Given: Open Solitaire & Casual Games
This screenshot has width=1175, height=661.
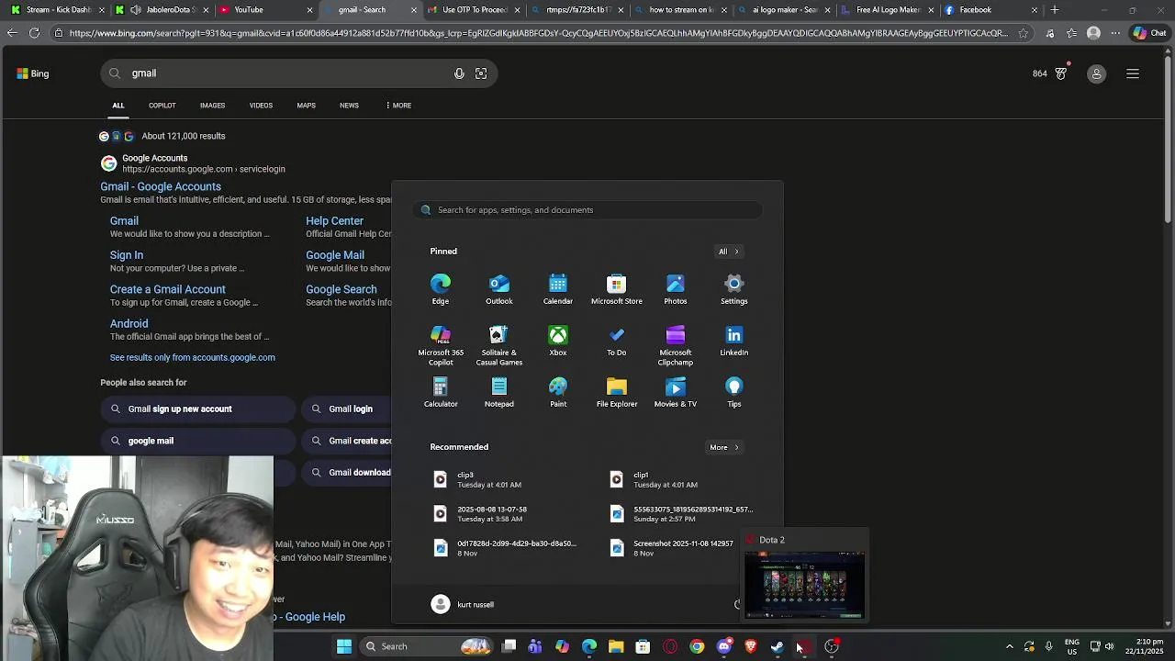Looking at the screenshot, I should coord(499,345).
